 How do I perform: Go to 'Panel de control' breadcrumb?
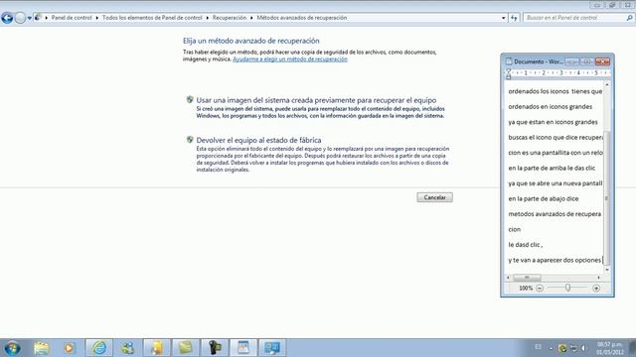point(72,18)
